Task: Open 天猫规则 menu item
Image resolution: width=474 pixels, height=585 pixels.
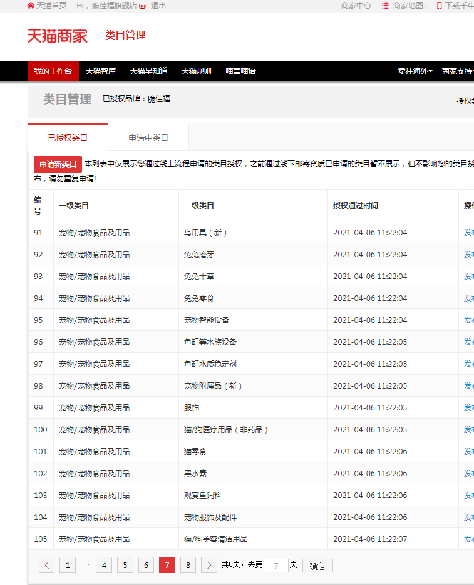Action: click(196, 71)
